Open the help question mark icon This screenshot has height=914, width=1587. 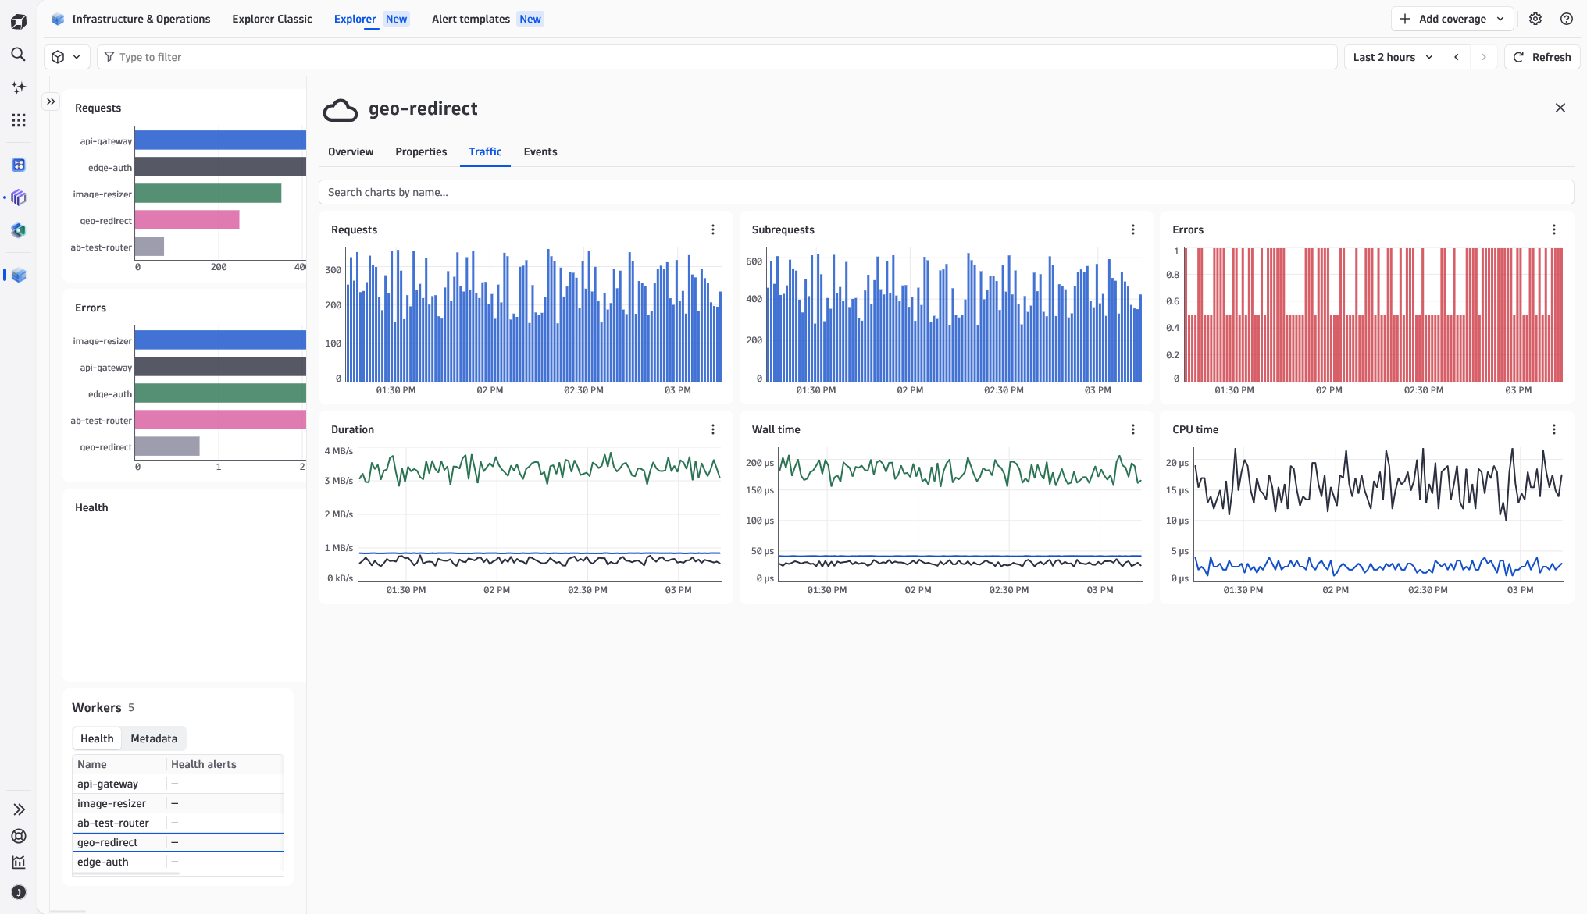click(x=1567, y=19)
